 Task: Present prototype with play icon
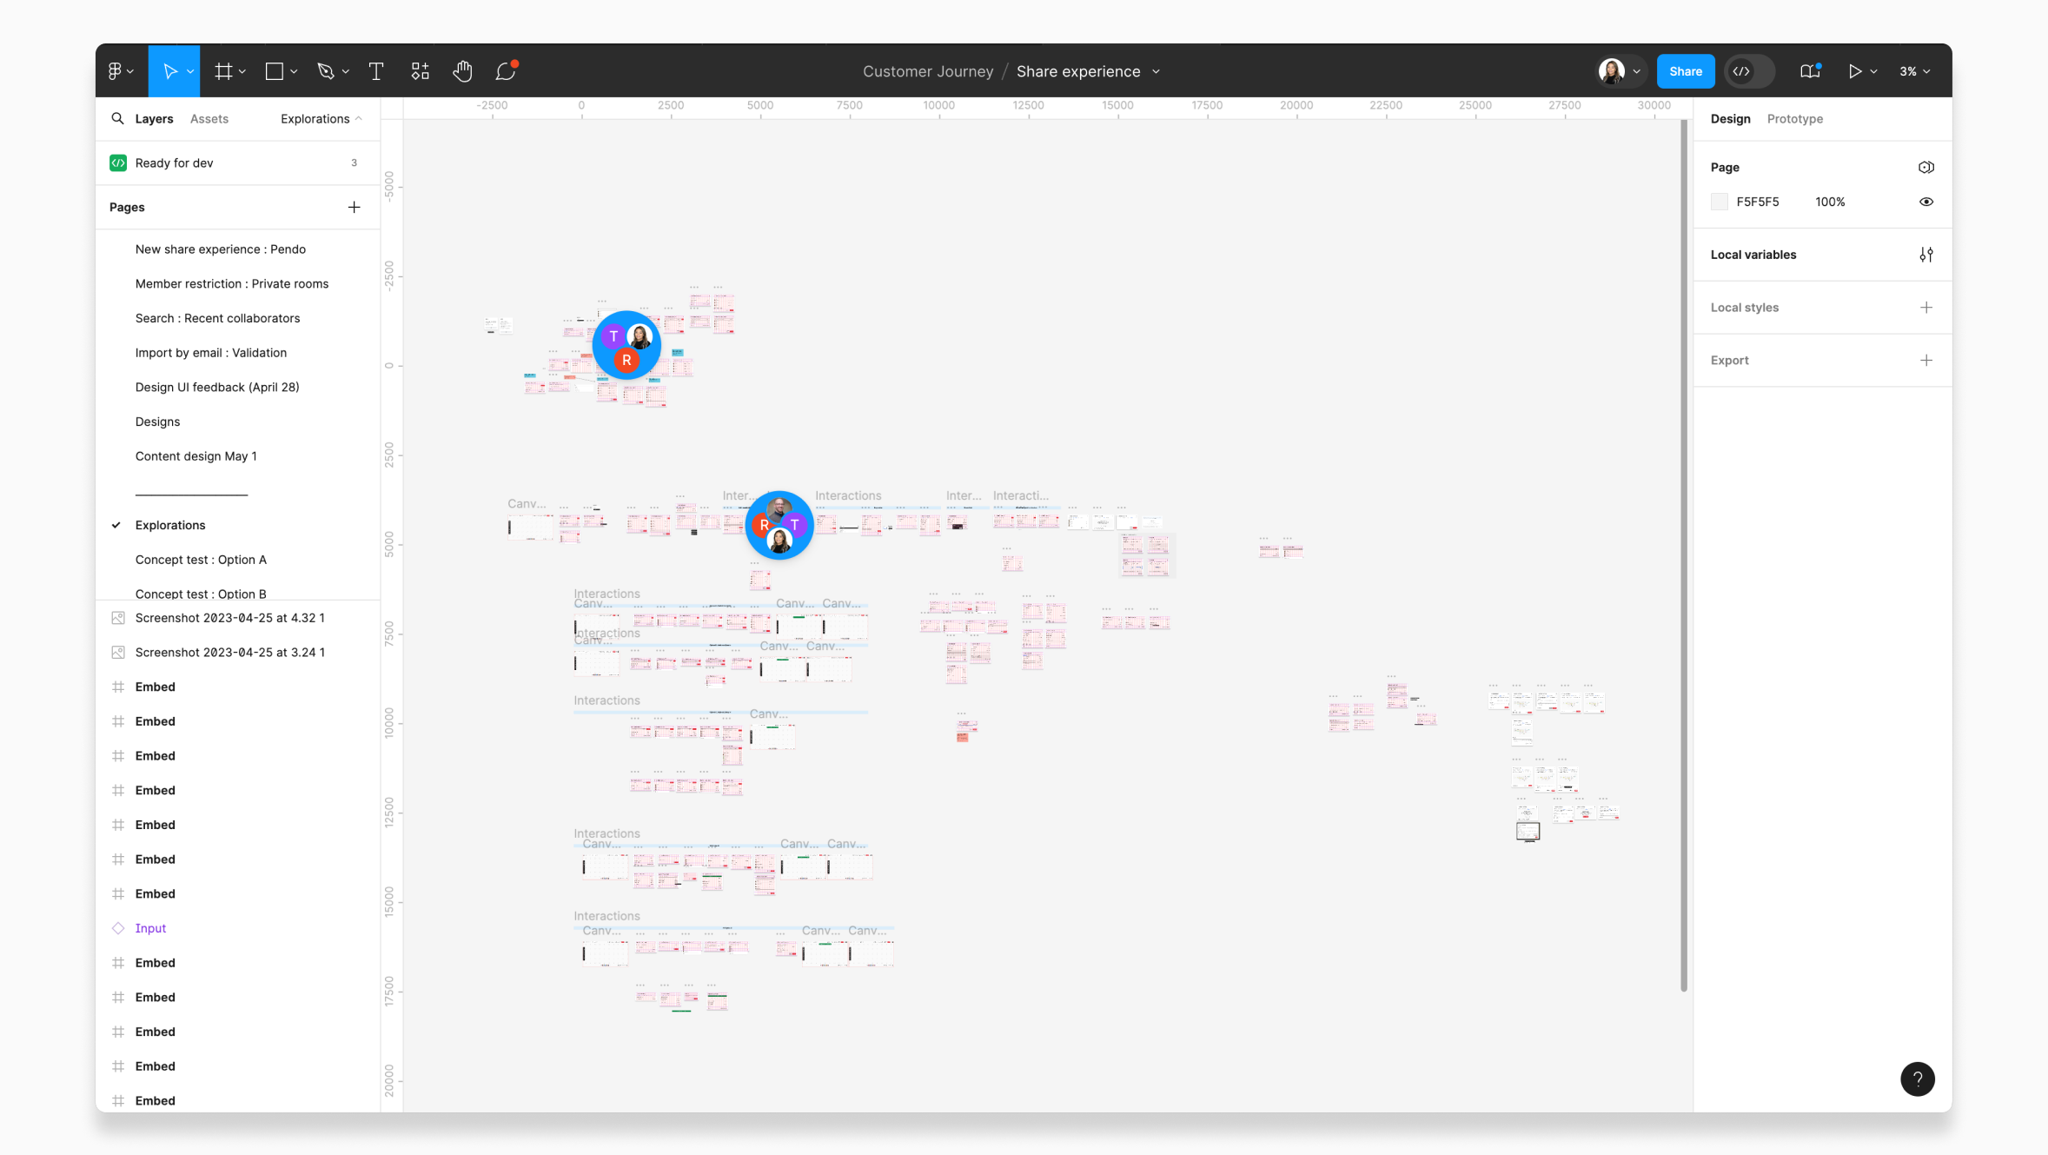point(1854,71)
